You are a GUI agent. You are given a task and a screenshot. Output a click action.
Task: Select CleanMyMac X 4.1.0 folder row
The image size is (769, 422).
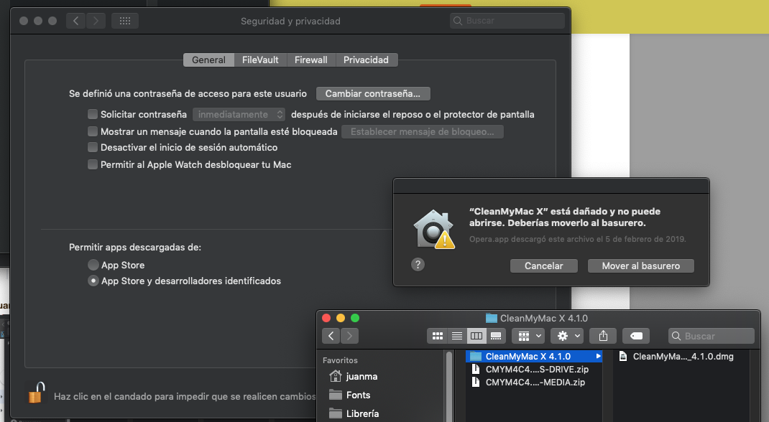coord(533,356)
